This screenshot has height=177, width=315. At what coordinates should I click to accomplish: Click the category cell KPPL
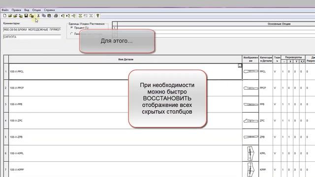click(x=266, y=153)
